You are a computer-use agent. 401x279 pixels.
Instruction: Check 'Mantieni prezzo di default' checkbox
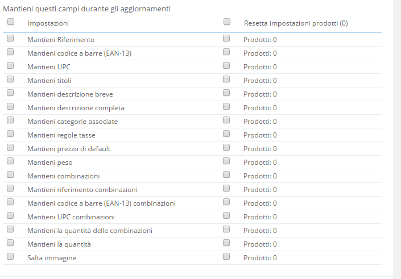click(x=10, y=148)
